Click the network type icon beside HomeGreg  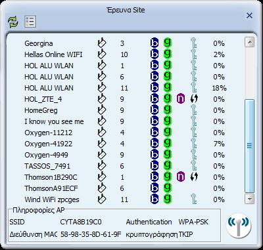[102, 110]
